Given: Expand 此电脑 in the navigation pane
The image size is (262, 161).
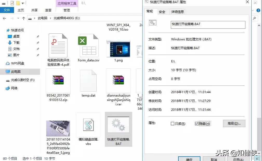Looking at the screenshot, I should point(6,71).
